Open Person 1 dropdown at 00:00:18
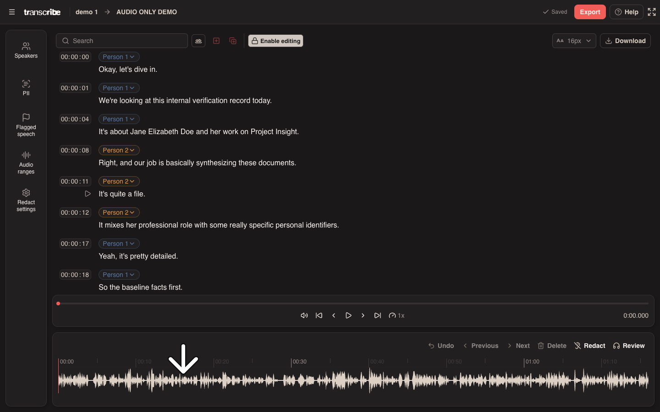660x412 pixels. tap(119, 275)
